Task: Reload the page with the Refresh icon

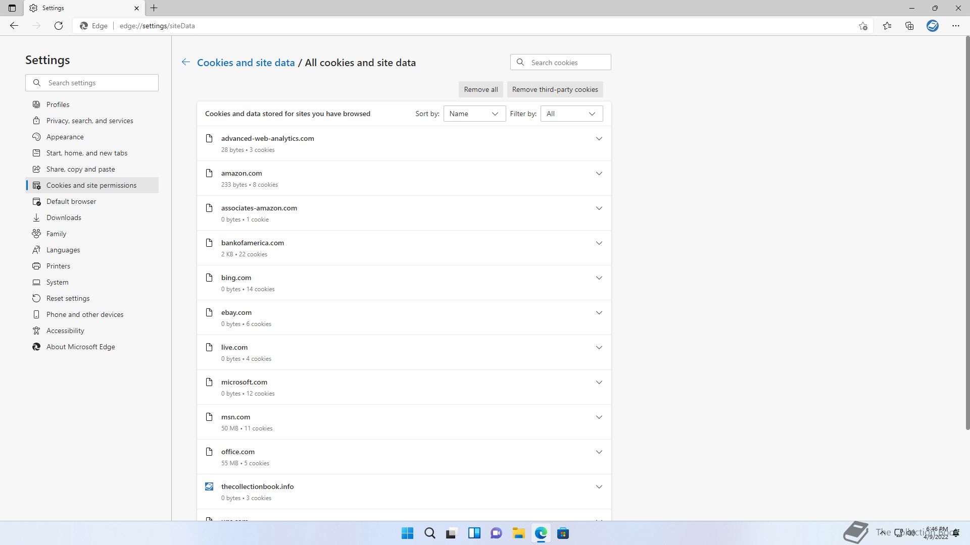Action: 59,26
